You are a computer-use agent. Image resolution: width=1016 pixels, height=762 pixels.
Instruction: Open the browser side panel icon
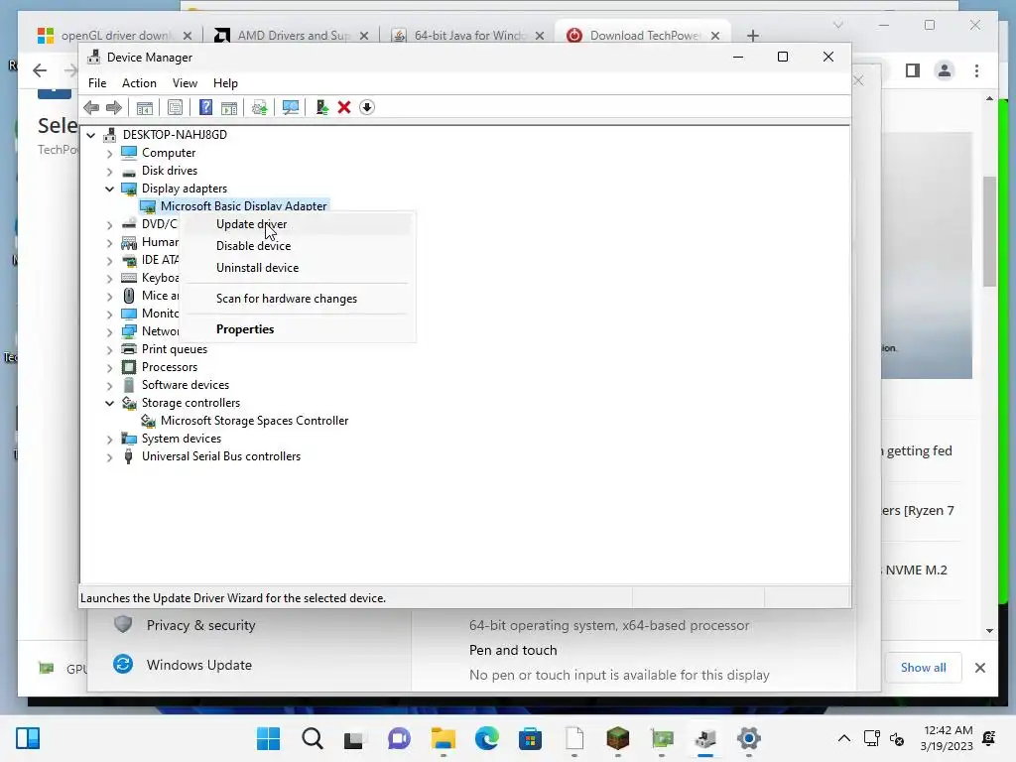[913, 70]
